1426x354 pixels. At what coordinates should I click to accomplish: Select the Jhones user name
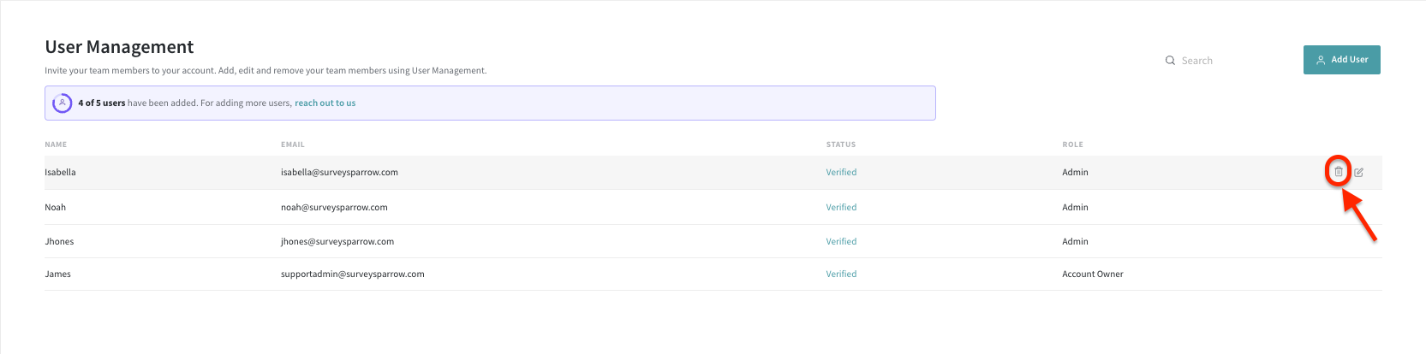point(59,242)
